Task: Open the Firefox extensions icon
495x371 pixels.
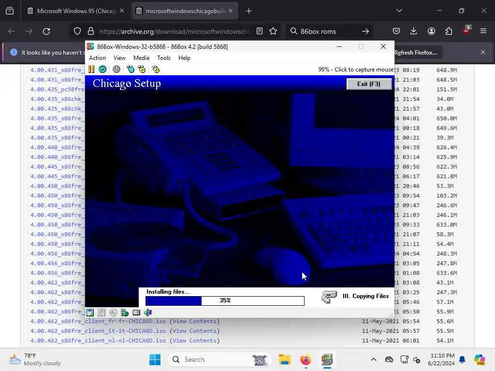Action: pos(449,31)
